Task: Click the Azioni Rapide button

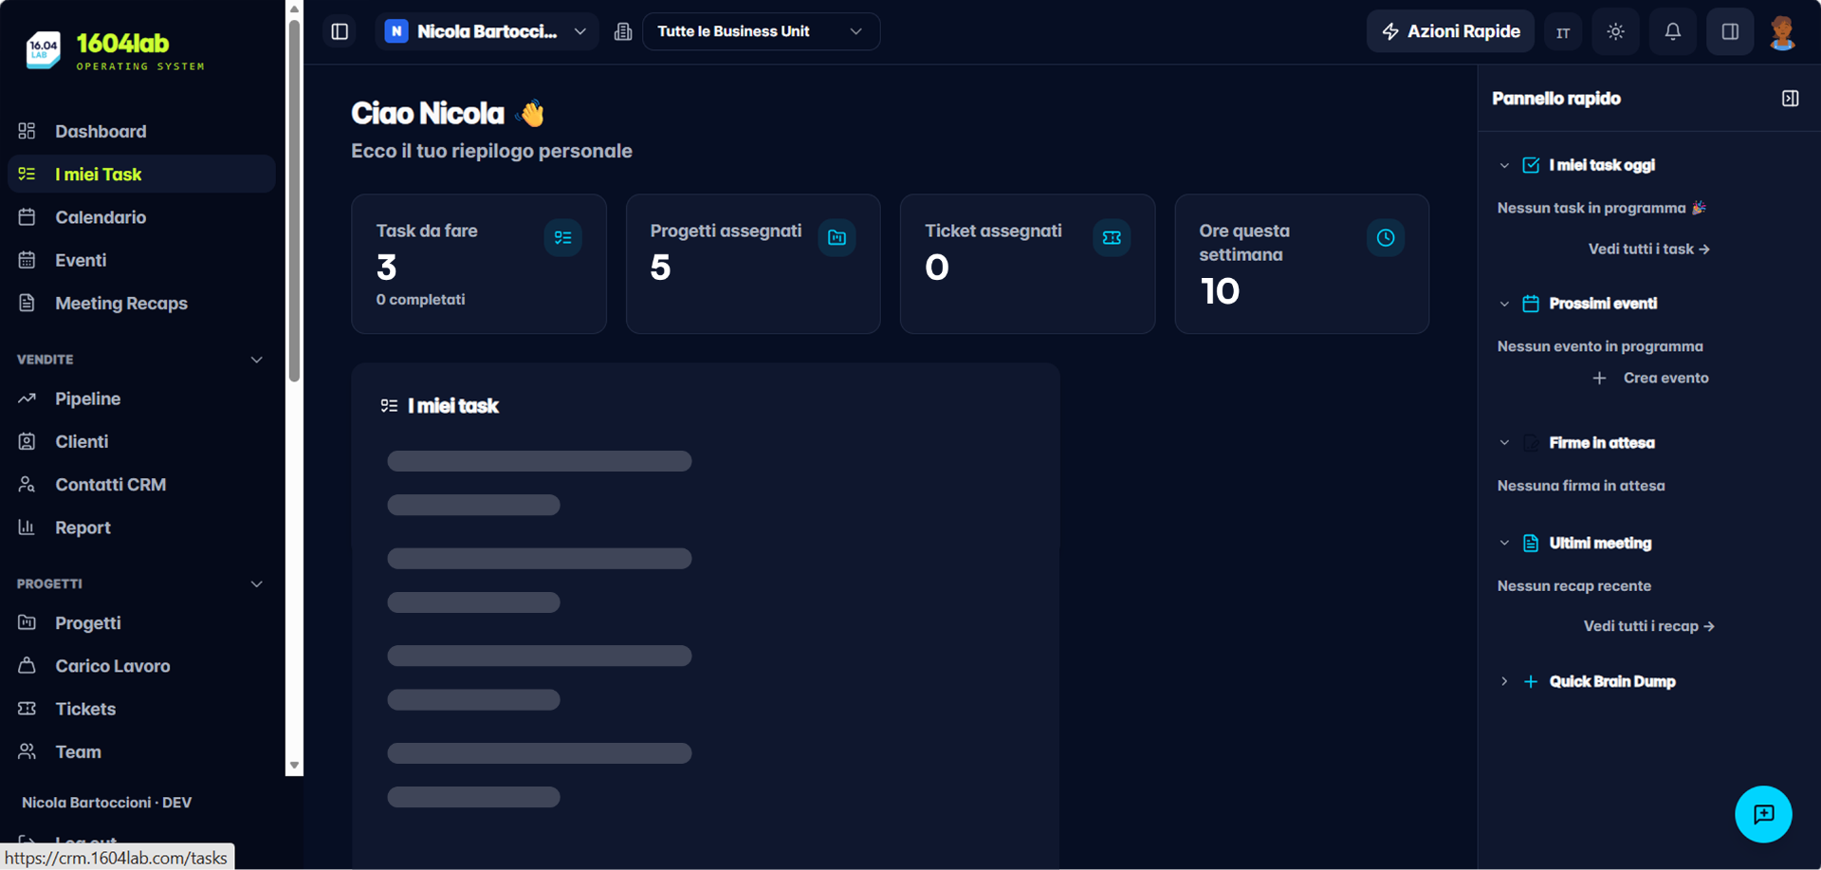Action: 1449,31
